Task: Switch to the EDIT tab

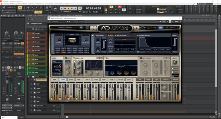Action: 161,28
